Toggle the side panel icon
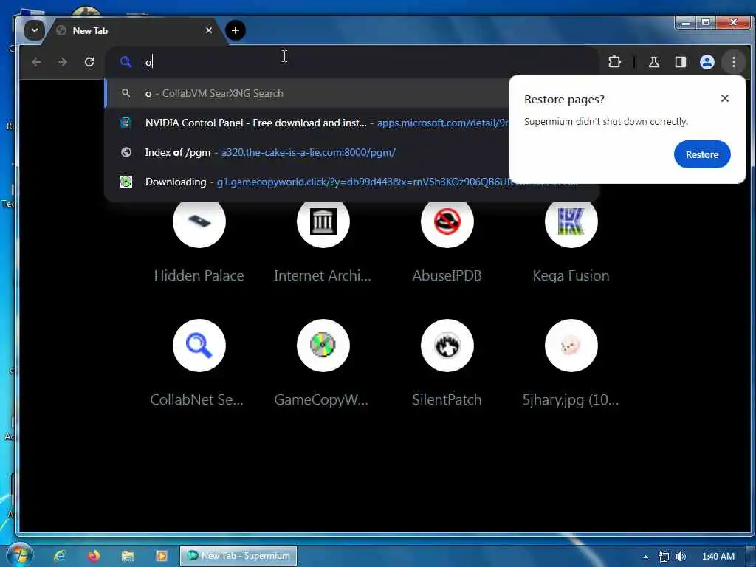Screen dimensions: 756x567 click(x=680, y=62)
